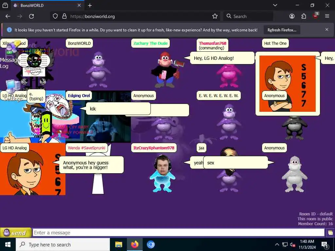This screenshot has width=335, height=251.
Task: Click the forward navigation arrow
Action: [x=20, y=16]
